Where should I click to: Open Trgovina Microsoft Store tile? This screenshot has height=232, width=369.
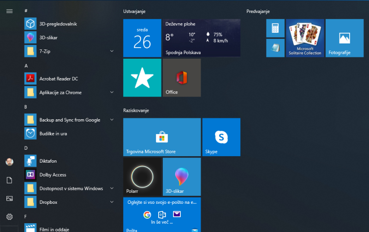pyautogui.click(x=162, y=137)
